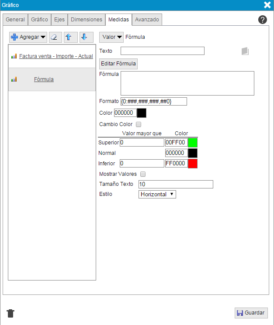Click into the Formato input field
Screen dimensions: 274x325
[154, 101]
